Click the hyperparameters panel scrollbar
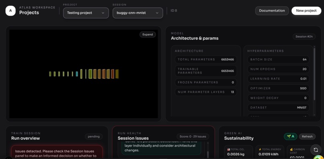Viewport: 324px width, 159px height. click(x=314, y=74)
